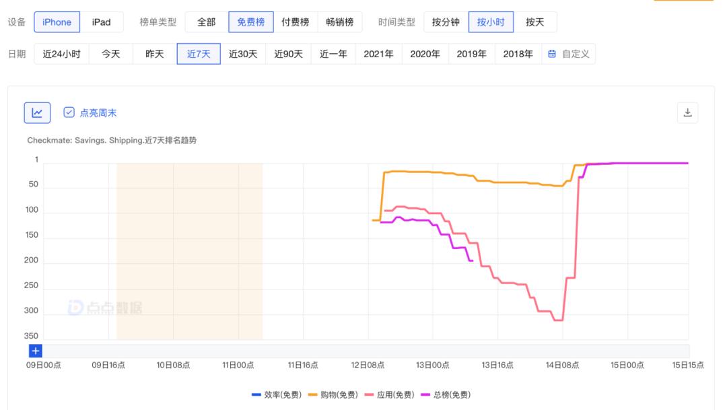The width and height of the screenshot is (727, 410).
Task: Switch time granularity to 按天
Action: (535, 22)
